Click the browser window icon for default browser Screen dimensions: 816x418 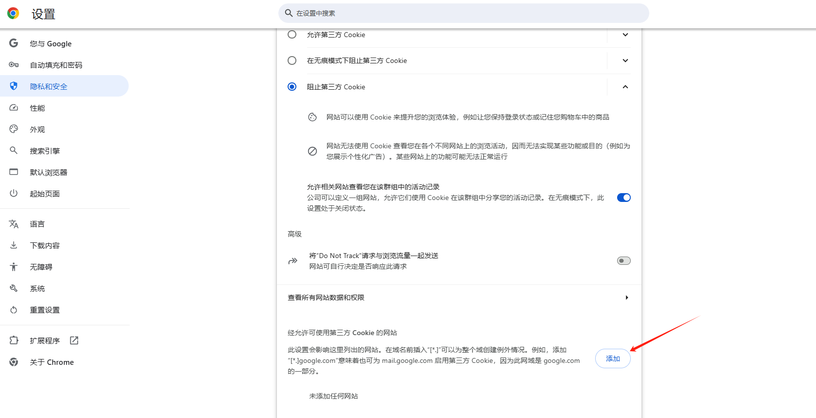pos(14,172)
